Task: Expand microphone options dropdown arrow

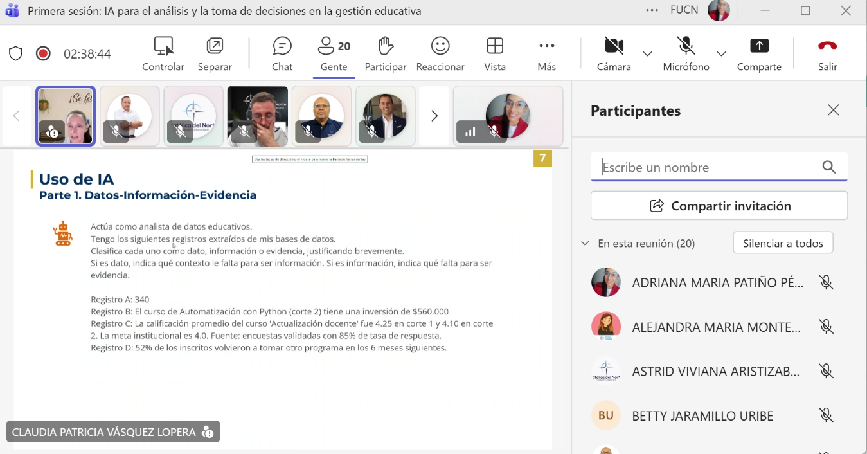Action: 721,54
